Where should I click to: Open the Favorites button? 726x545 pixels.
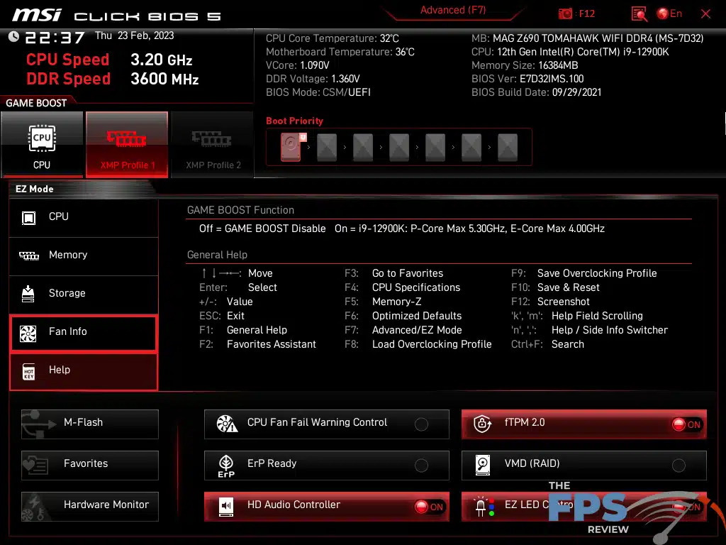point(90,466)
